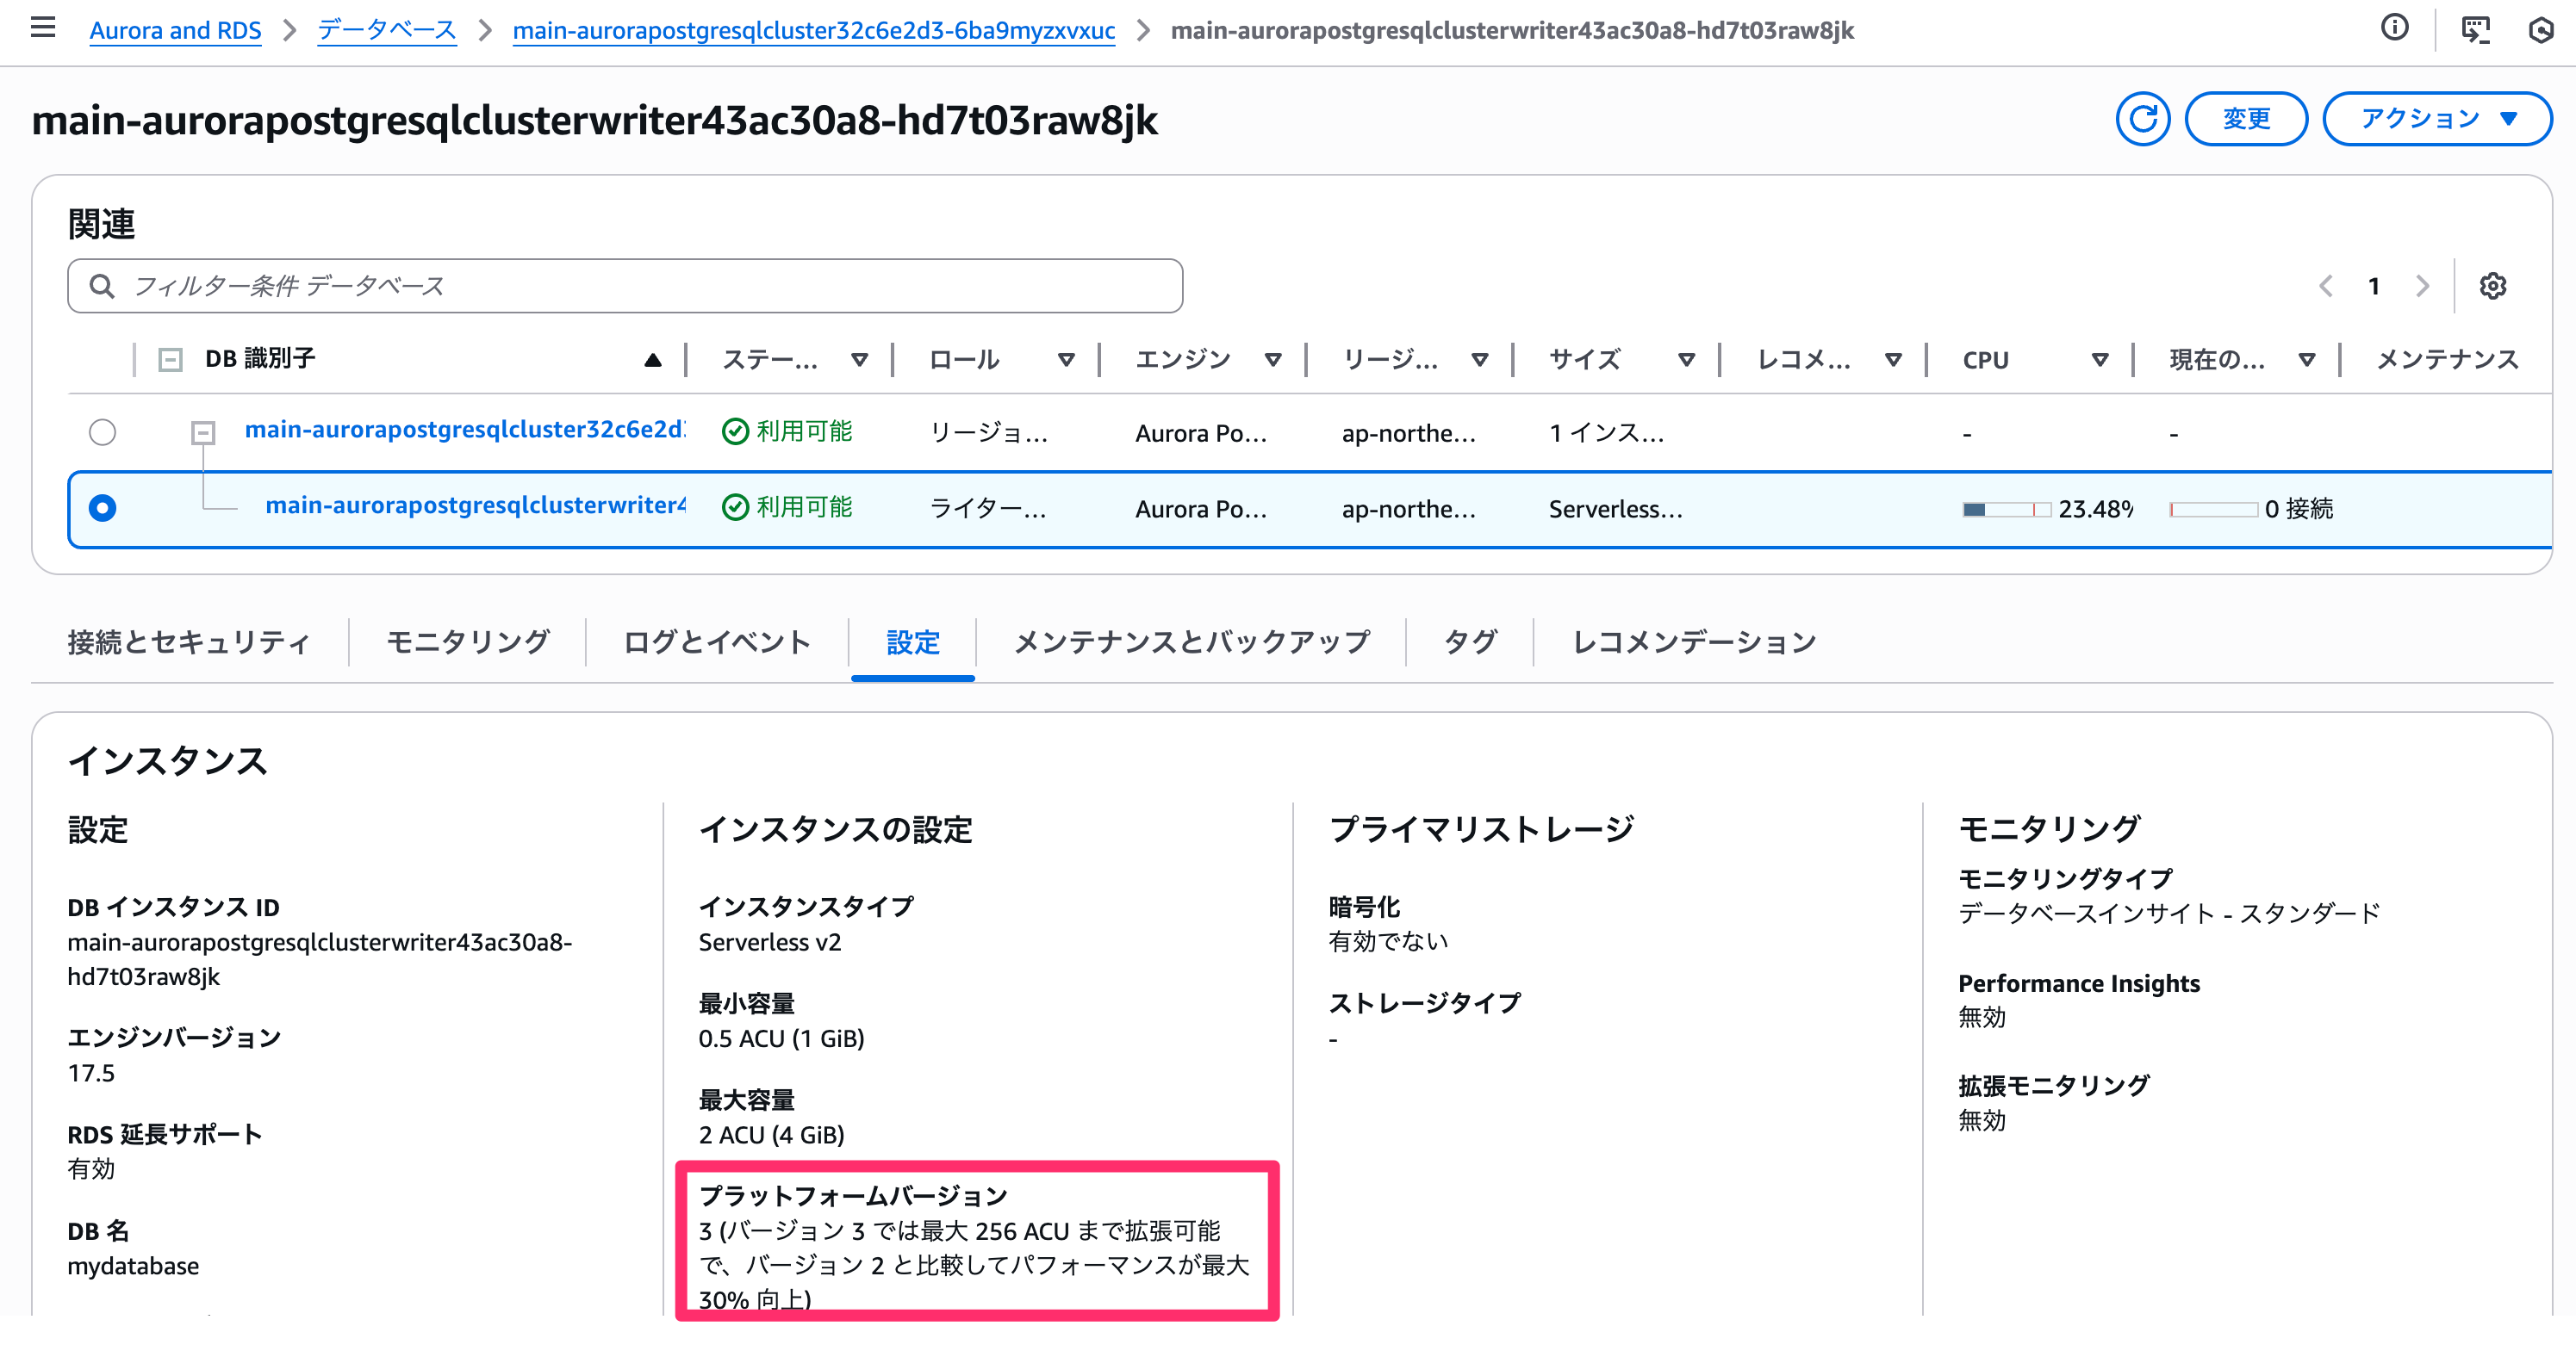
Task: Click DB name value 'mydatabase'
Action: pyautogui.click(x=133, y=1266)
